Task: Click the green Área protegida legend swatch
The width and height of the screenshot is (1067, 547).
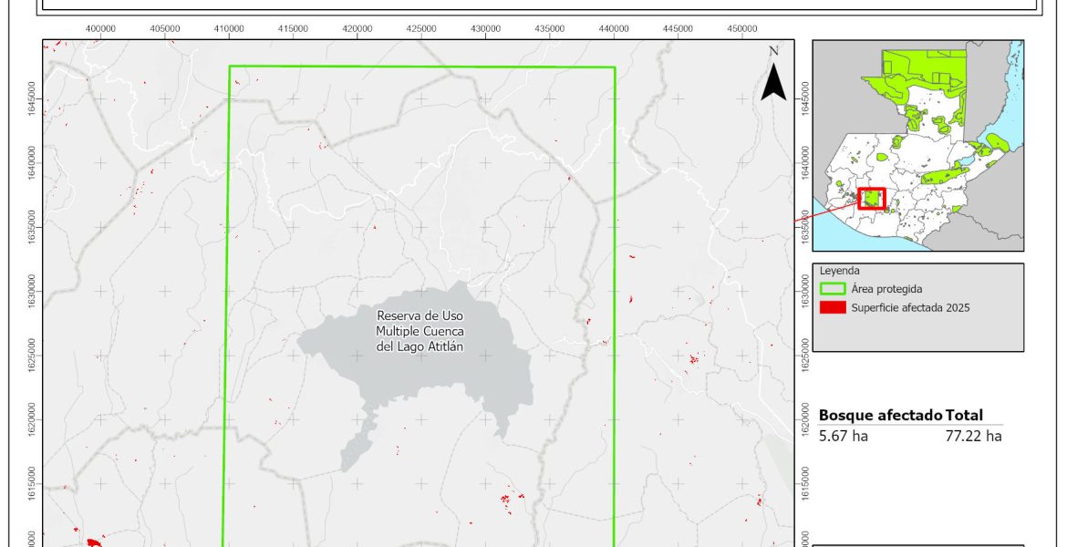Action: [833, 289]
